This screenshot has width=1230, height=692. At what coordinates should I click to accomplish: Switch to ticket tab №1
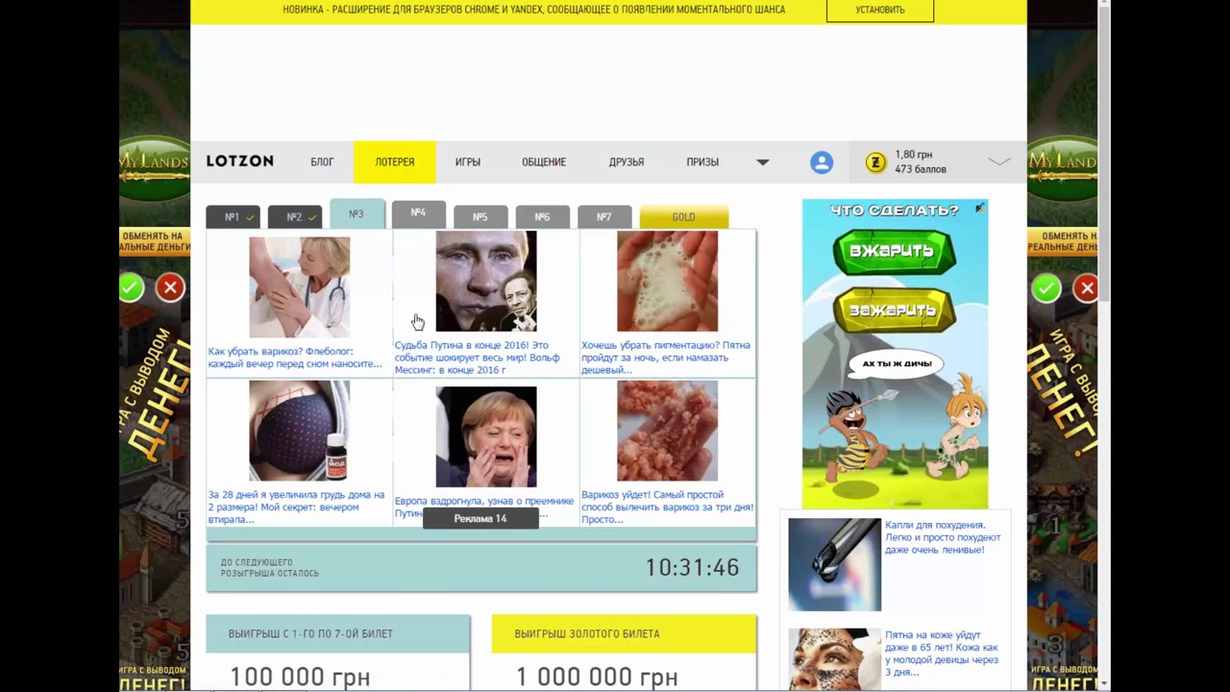click(233, 217)
